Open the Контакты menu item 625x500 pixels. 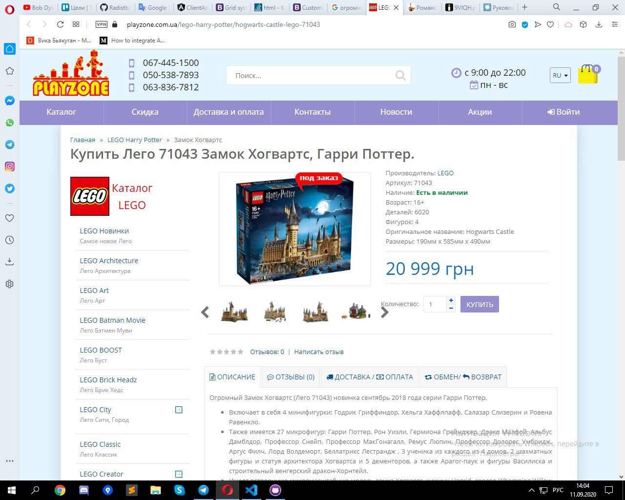312,112
